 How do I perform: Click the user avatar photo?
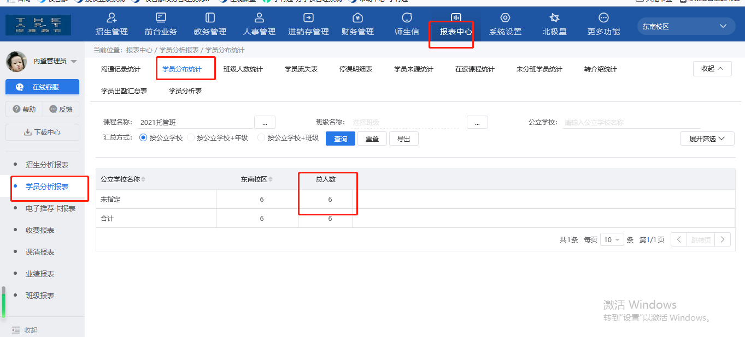coord(16,61)
